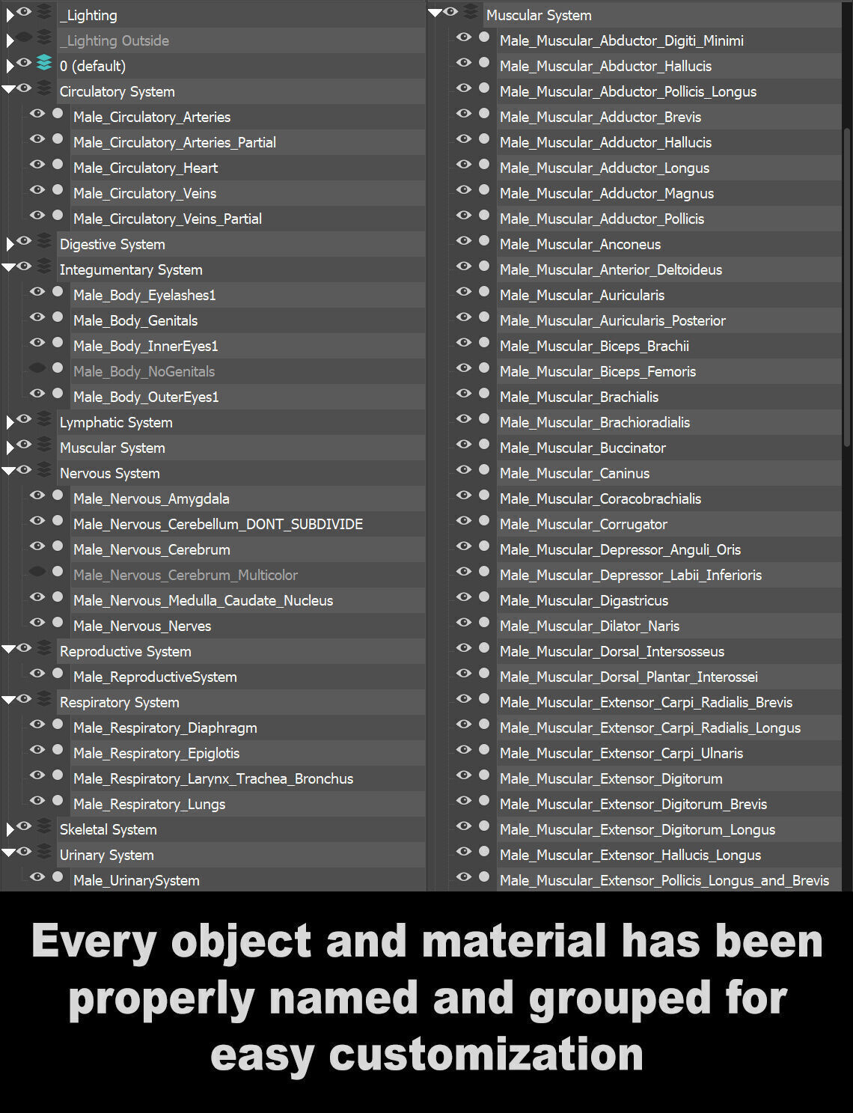The width and height of the screenshot is (853, 1113).
Task: Select Male_Body_InnerEyes1 in the list
Action: click(248, 346)
